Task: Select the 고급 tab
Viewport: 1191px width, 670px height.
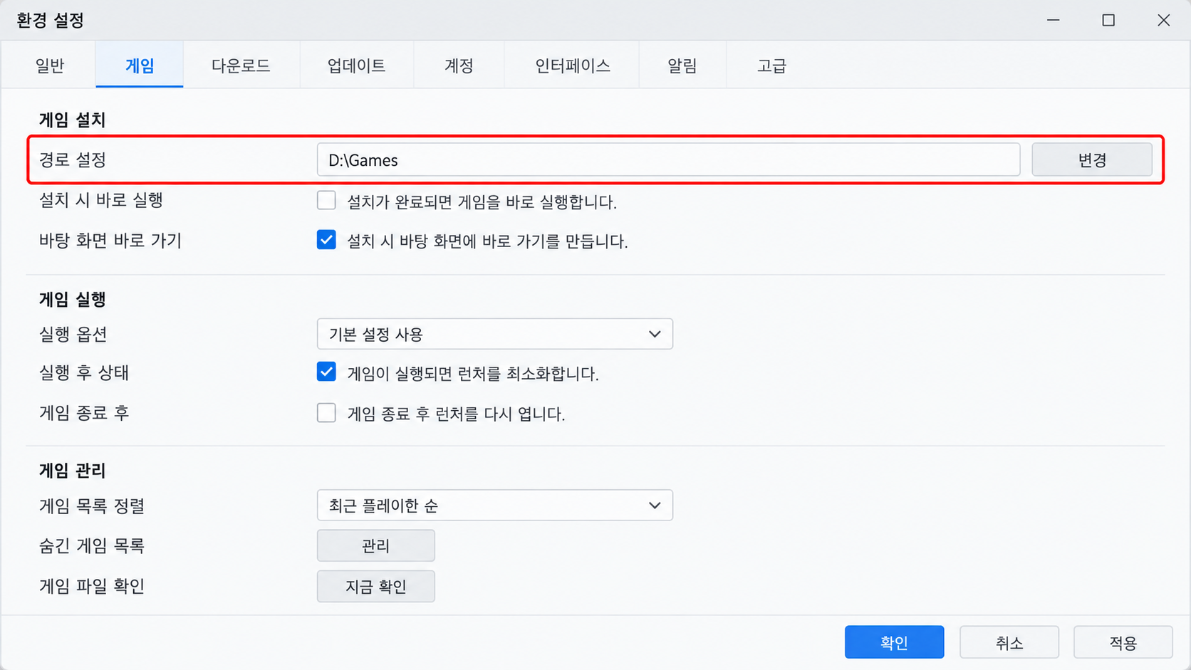Action: [771, 66]
